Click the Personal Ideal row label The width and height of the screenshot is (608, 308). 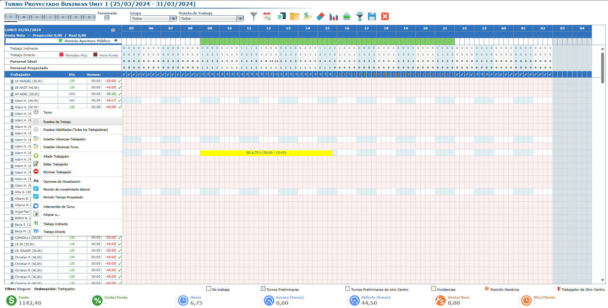click(24, 61)
